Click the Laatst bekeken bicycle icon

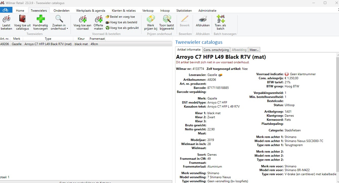click(x=6, y=19)
